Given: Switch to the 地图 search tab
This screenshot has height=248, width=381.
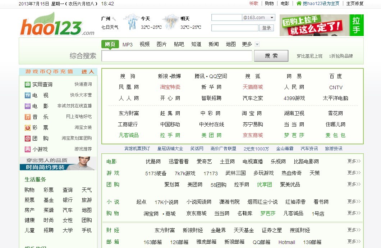Looking at the screenshot, I should [231, 44].
